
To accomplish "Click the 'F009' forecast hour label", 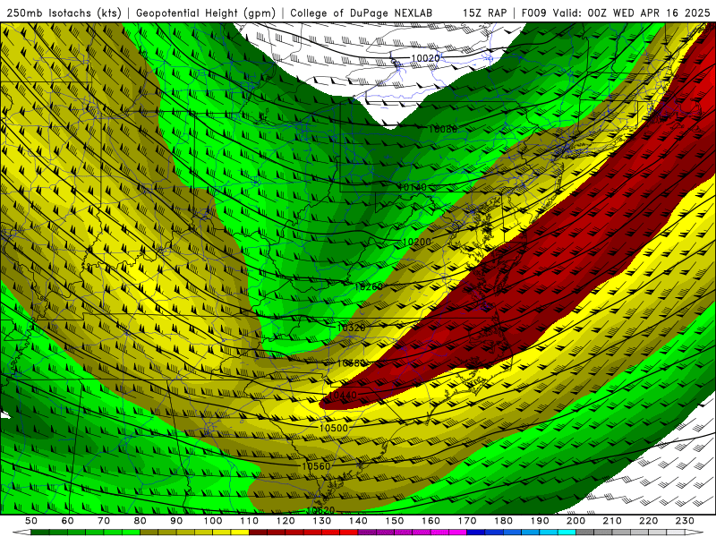I will point(533,13).
